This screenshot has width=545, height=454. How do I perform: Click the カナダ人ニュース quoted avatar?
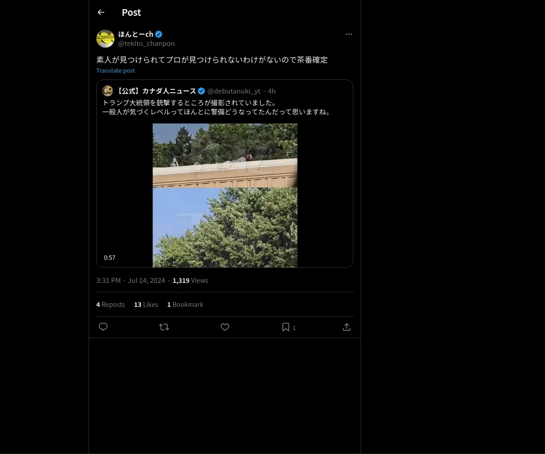[x=108, y=91]
